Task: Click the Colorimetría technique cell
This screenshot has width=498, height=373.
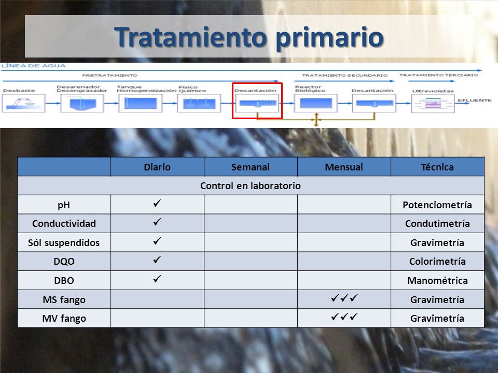Action: click(437, 261)
